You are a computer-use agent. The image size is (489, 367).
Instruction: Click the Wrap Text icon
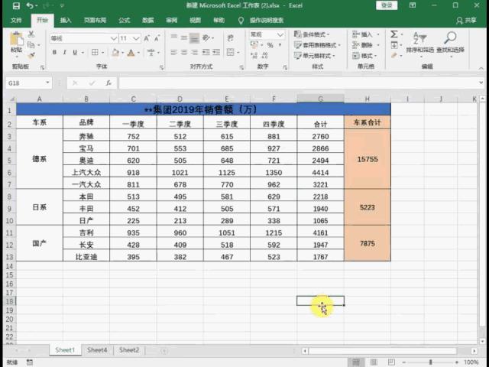(231, 38)
